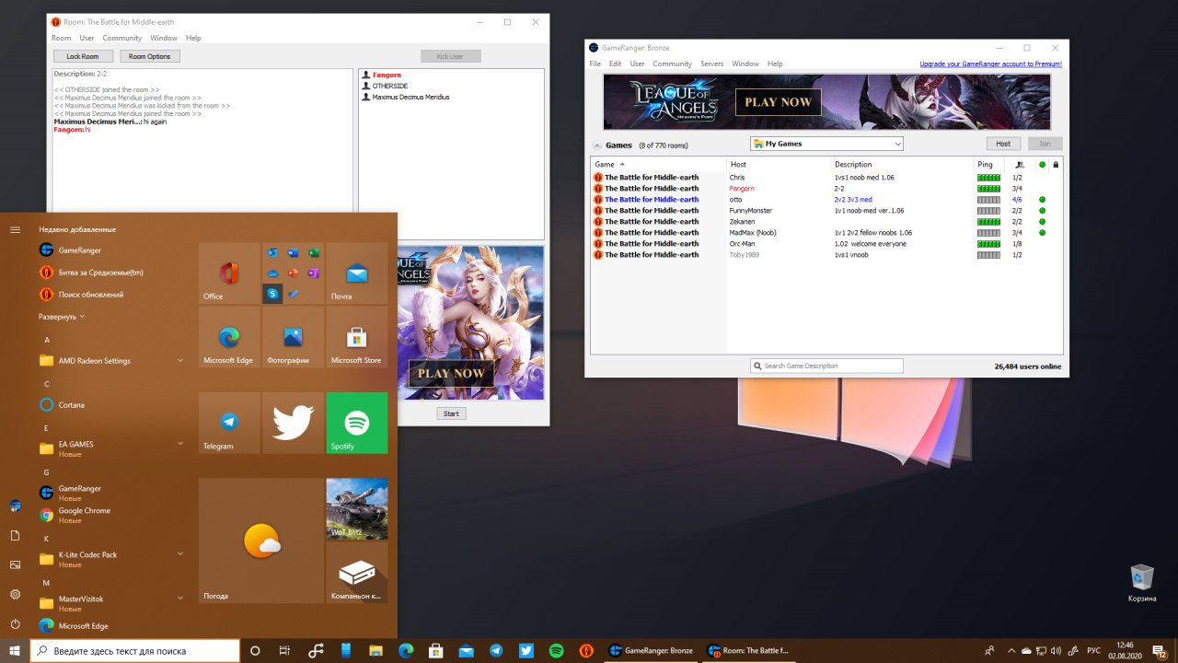This screenshot has width=1178, height=663.
Task: Click Upgrade your GameRanger account to Premium link
Action: click(x=990, y=64)
